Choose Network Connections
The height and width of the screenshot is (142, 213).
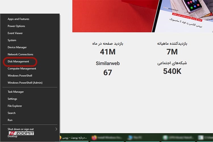[20, 54]
